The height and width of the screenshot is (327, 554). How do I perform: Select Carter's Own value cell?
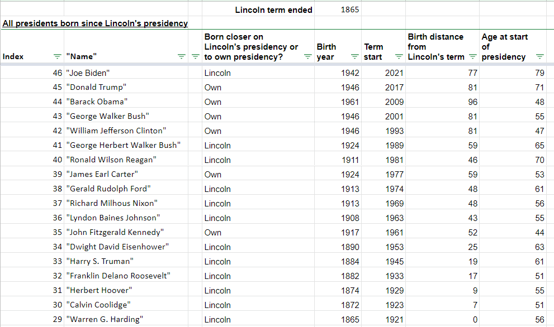tap(258, 174)
